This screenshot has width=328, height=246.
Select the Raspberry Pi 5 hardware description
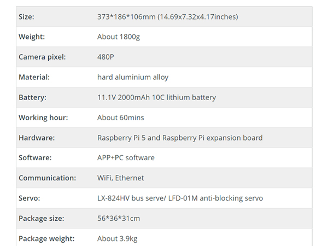tap(180, 138)
